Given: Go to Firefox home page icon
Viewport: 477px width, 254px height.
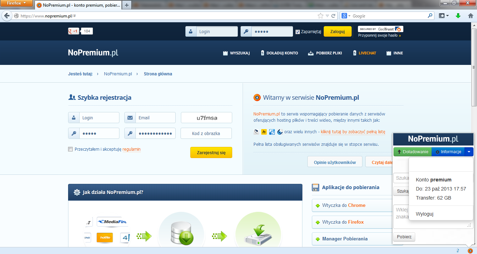Looking at the screenshot, I should coord(470,16).
